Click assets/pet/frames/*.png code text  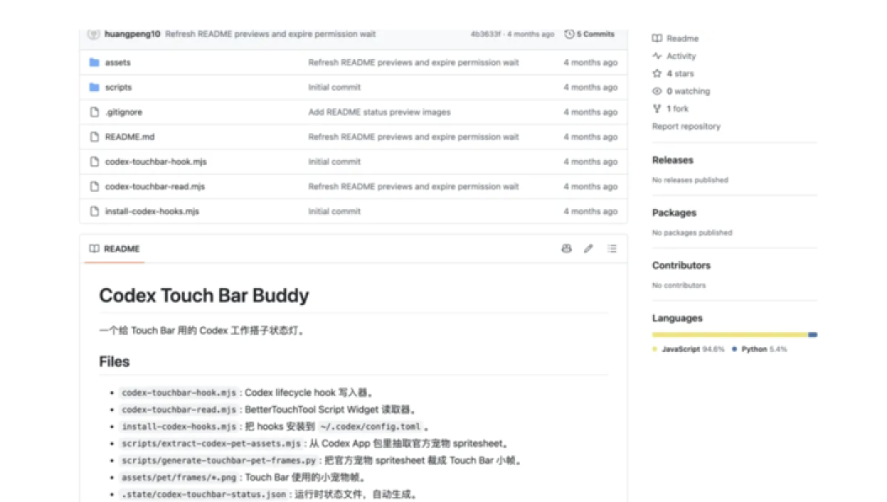(x=179, y=477)
